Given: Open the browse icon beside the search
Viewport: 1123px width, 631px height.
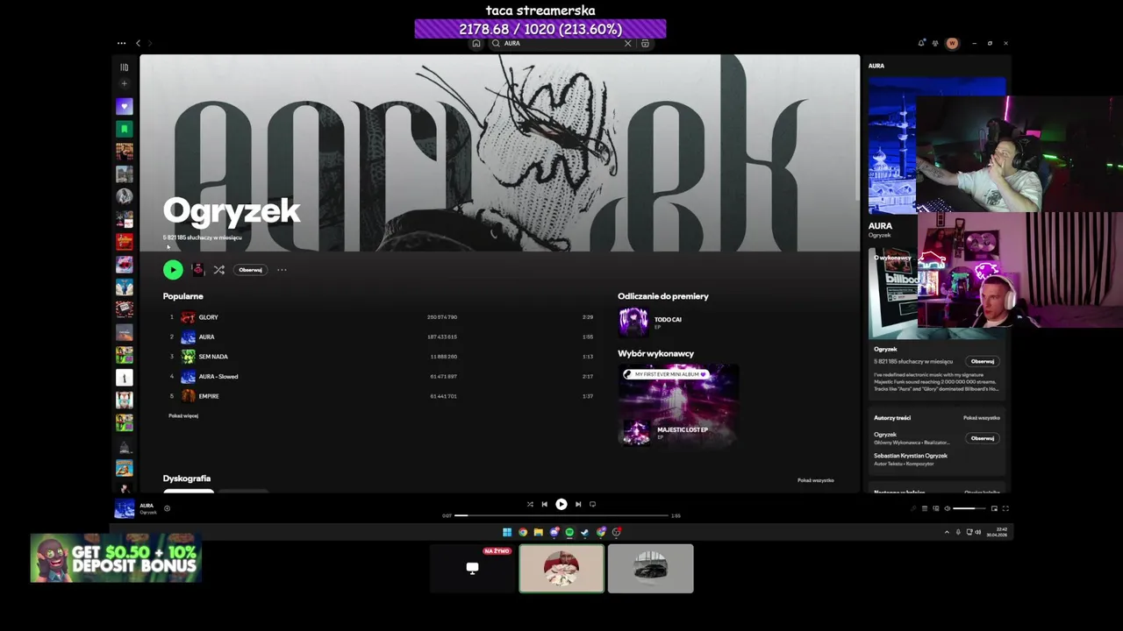Looking at the screenshot, I should [646, 43].
